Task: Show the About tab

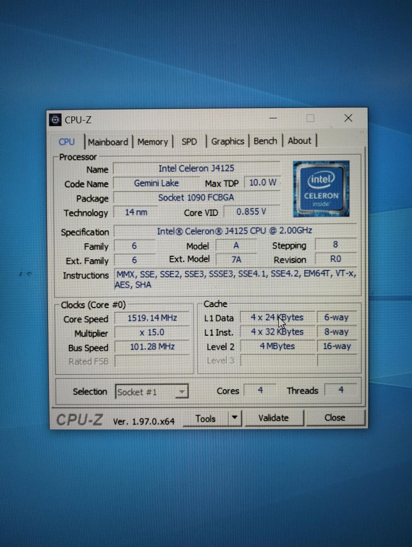Action: click(299, 140)
